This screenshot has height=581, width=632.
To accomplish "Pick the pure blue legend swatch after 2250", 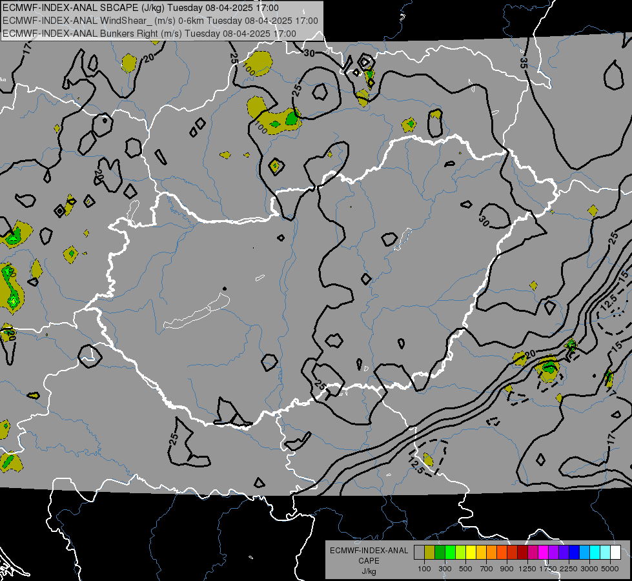I will [x=575, y=553].
